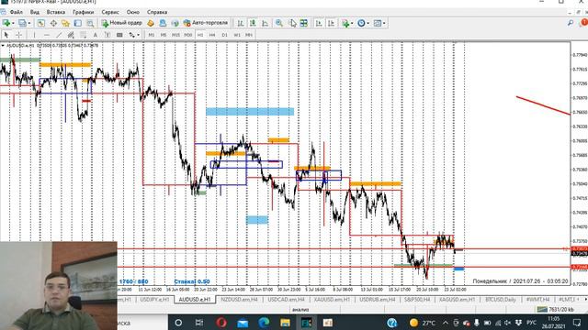Select the rectangle shape tool
Image resolution: width=588 pixels, height=330 pixels.
pos(119,35)
